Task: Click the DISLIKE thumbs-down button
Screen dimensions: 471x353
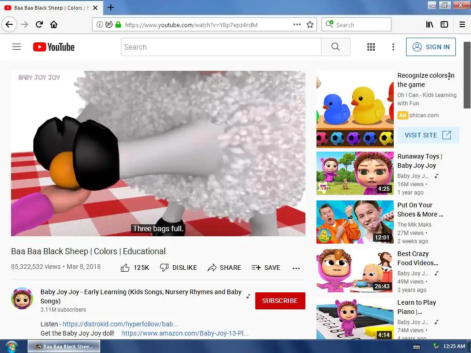Action: (178, 268)
